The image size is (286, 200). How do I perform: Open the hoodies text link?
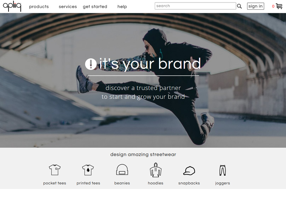(155, 183)
